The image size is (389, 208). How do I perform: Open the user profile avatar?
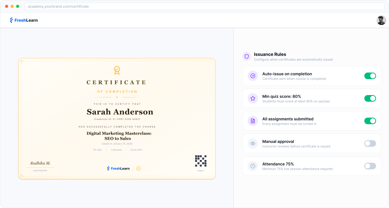pyautogui.click(x=381, y=20)
